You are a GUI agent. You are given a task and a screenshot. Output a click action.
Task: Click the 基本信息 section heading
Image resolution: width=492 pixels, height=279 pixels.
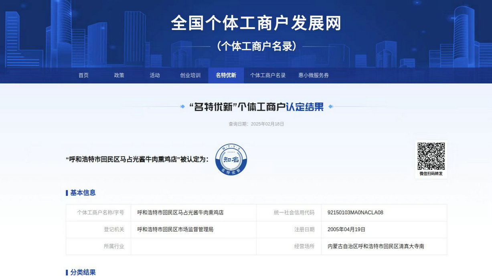[x=83, y=193]
